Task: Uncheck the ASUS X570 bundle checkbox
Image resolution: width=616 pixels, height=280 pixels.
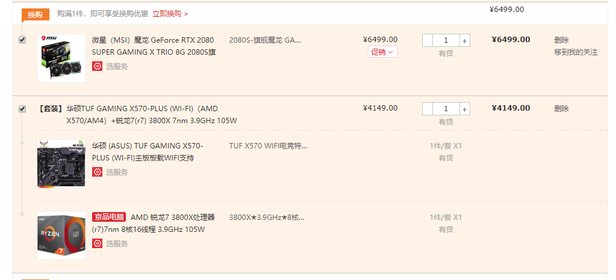Action: 22,109
